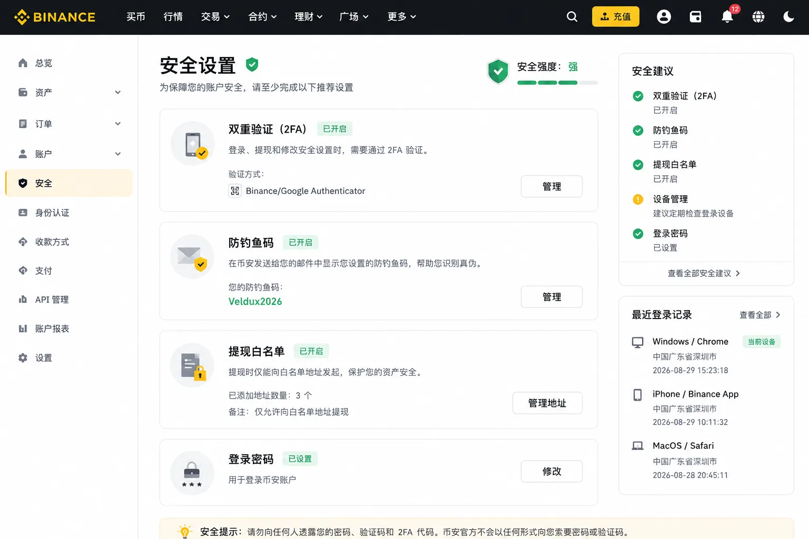Click 管理 for 双重验证 (2FA)
The height and width of the screenshot is (539, 809).
coord(551,186)
